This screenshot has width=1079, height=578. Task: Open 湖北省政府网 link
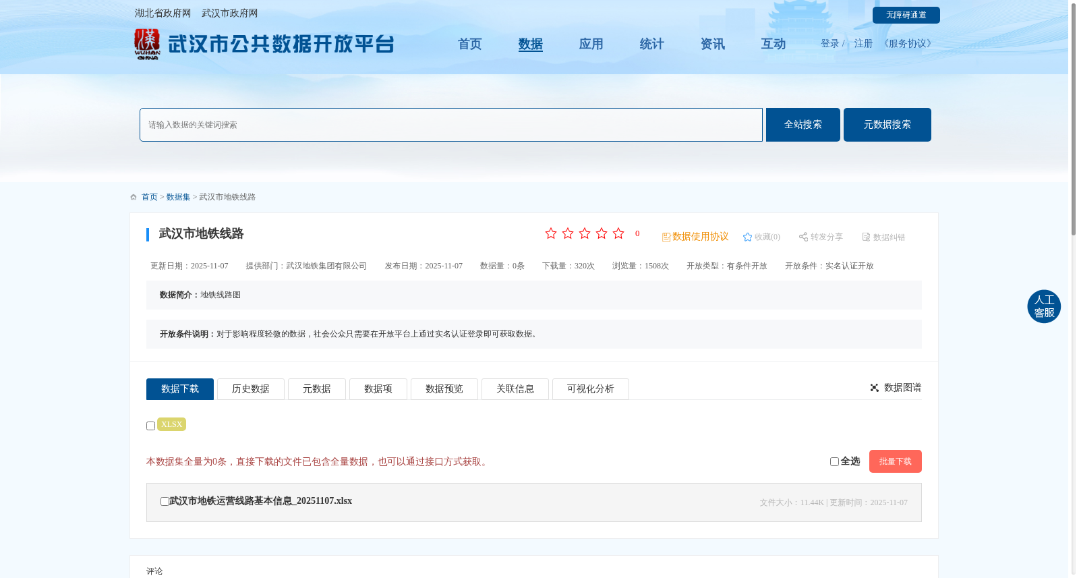[163, 13]
